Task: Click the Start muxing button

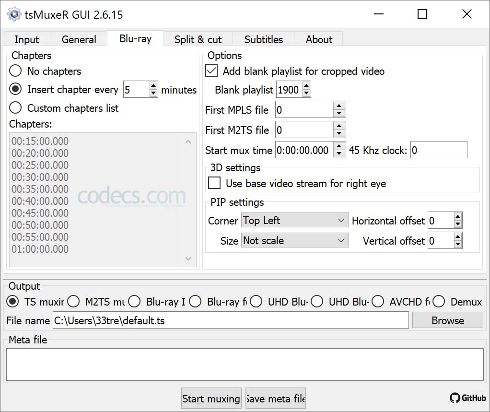Action: click(x=211, y=398)
